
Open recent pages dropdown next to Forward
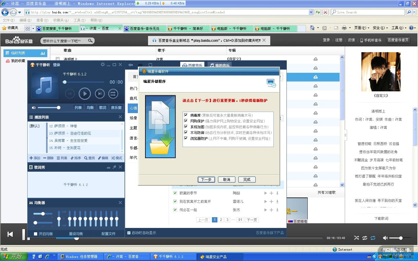coord(19,12)
